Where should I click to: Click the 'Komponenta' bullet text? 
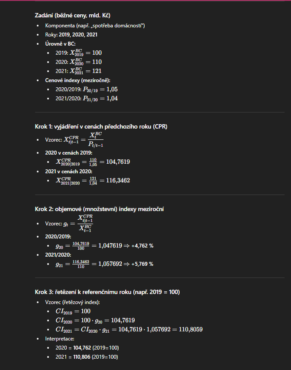click(x=95, y=26)
